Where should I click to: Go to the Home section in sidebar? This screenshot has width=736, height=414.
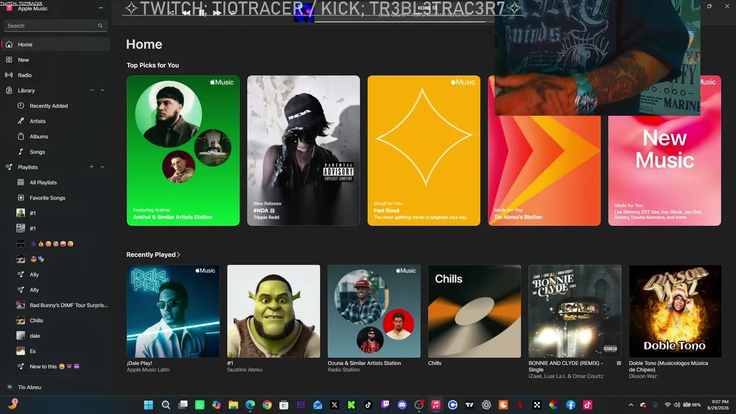coord(55,44)
